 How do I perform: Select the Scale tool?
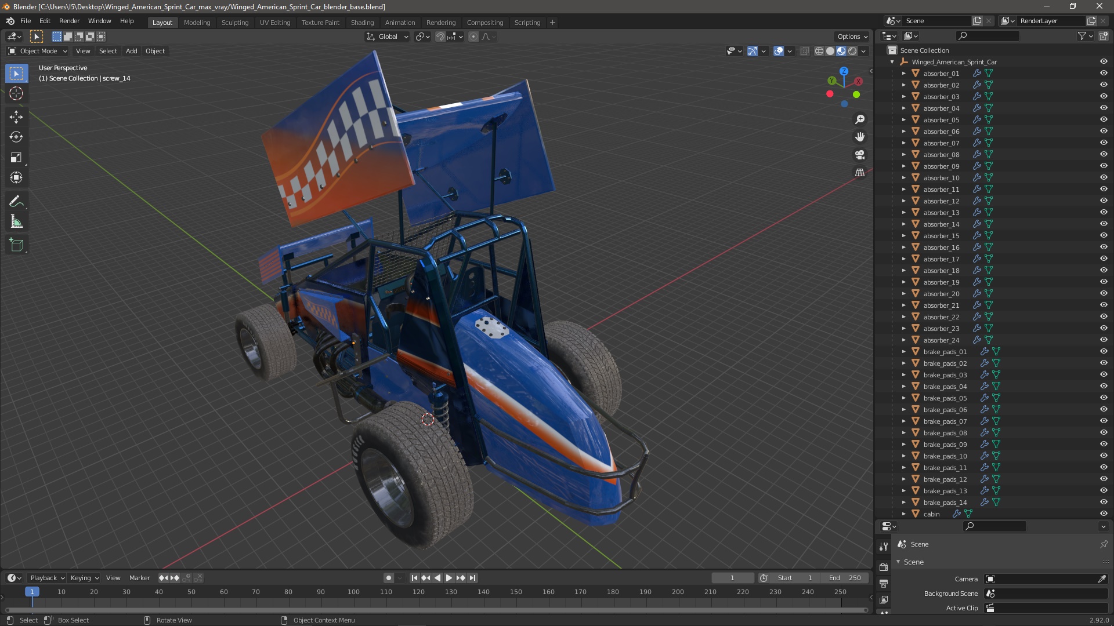[x=16, y=157]
